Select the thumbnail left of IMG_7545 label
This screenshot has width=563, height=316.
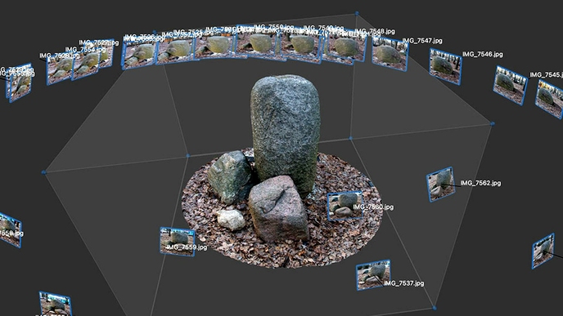coord(510,85)
